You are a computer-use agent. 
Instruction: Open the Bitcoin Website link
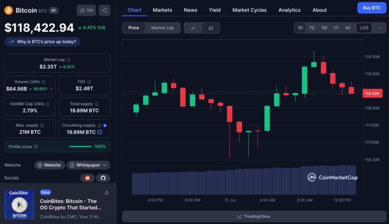click(x=49, y=165)
